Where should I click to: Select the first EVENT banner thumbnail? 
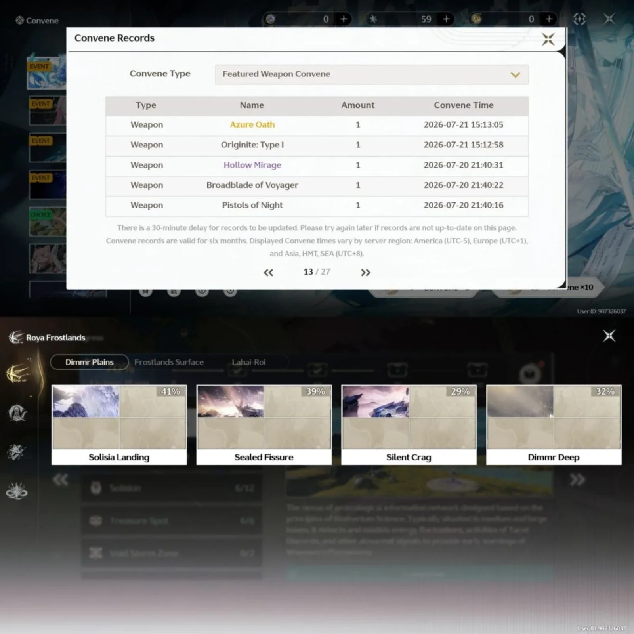47,73
